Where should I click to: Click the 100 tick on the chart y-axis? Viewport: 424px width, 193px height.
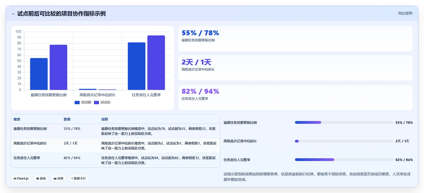[18, 32]
